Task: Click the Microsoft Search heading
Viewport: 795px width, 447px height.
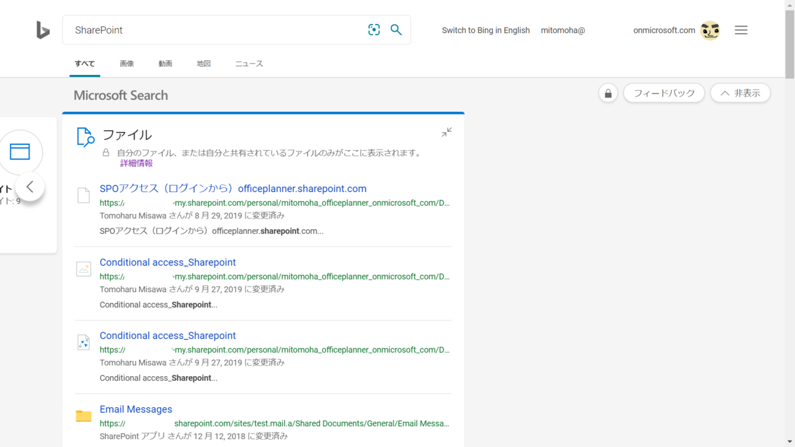Action: tap(121, 95)
